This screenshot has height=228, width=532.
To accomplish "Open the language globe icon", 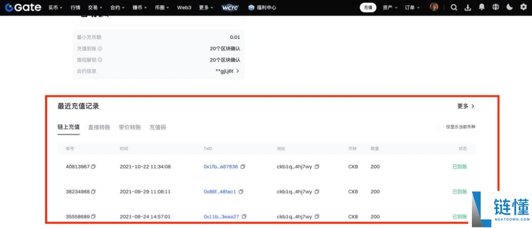I will coord(496,7).
